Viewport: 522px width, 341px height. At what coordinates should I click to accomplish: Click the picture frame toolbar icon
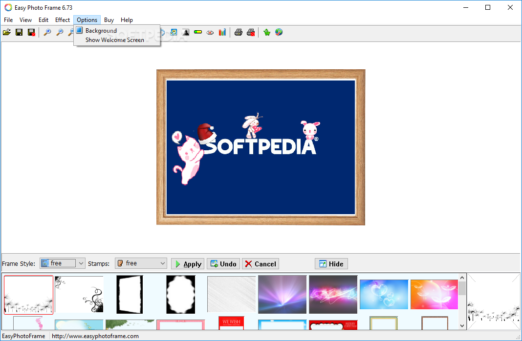(x=174, y=32)
